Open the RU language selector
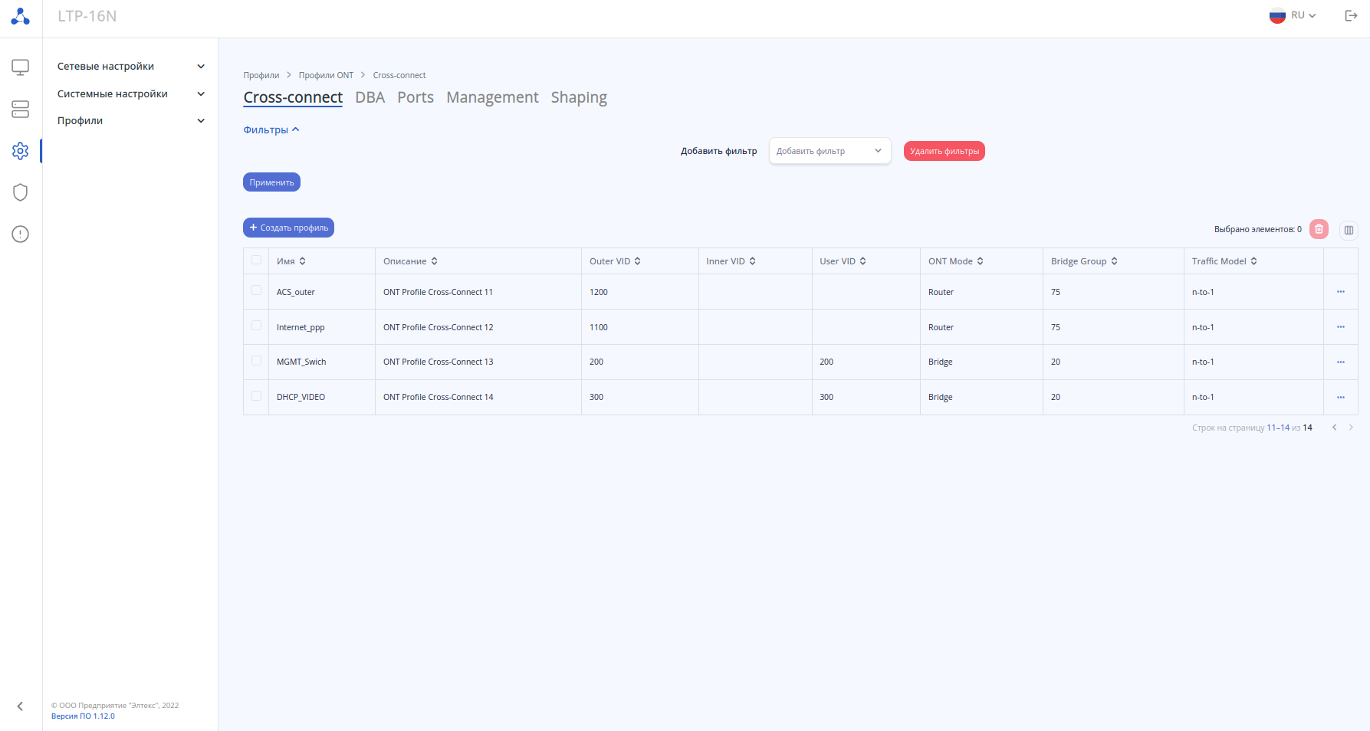The width and height of the screenshot is (1370, 731). (x=1293, y=15)
